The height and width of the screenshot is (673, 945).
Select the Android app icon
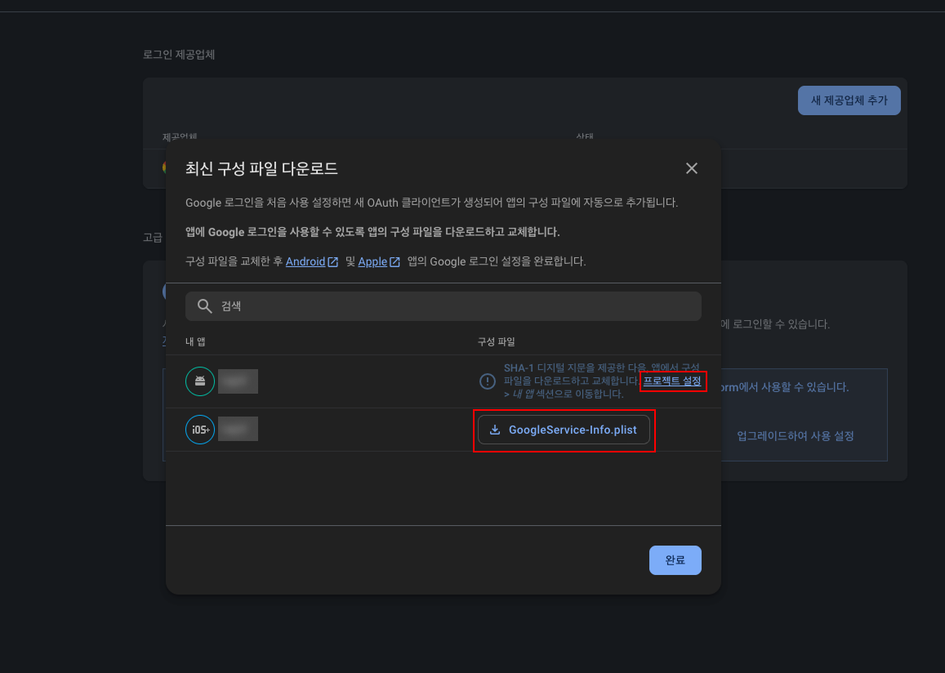coord(200,381)
